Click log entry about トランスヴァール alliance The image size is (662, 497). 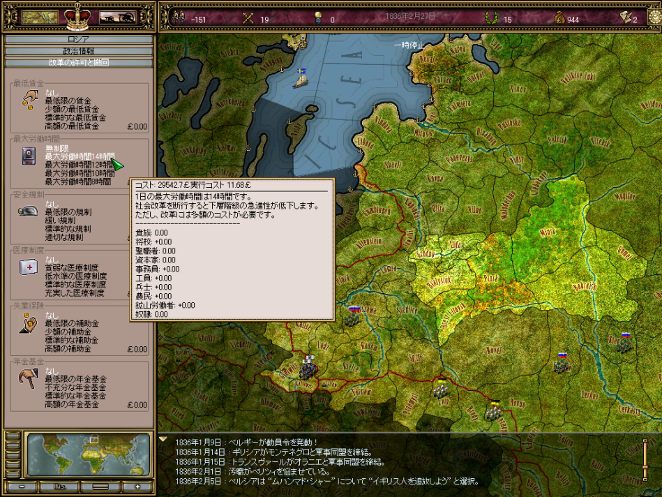tap(280, 461)
